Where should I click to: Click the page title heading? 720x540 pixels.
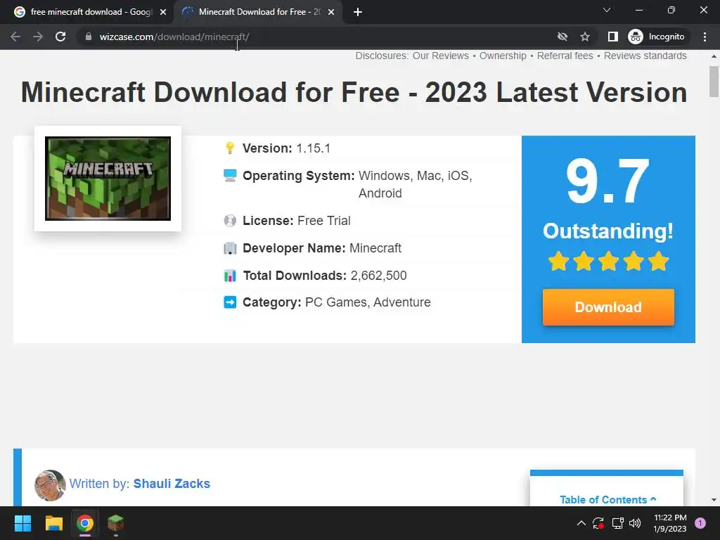tap(354, 92)
